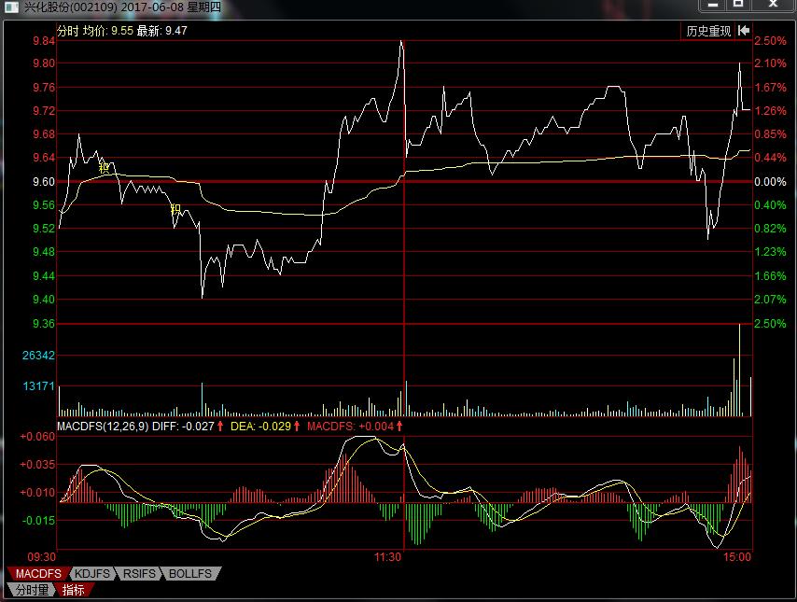Screen dimensions: 797x602
Task: Click the red arrow after the DIFF value
Action: tap(220, 427)
